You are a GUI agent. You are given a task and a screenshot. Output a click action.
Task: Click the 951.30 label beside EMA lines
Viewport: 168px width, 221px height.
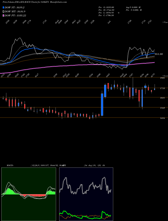tap(159, 54)
